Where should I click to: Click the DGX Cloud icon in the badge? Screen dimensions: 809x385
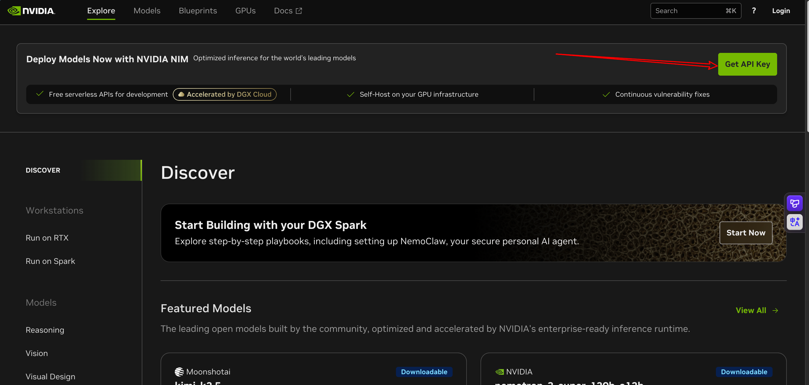tap(181, 94)
